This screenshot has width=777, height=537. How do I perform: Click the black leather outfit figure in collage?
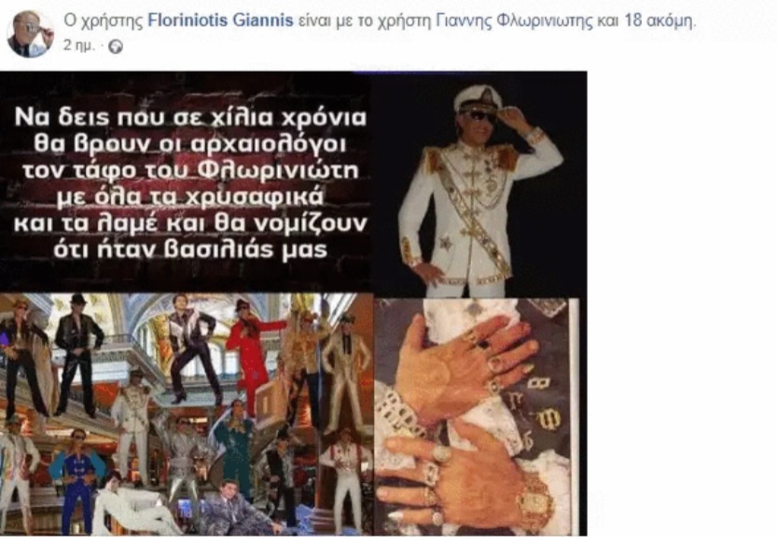[77, 354]
